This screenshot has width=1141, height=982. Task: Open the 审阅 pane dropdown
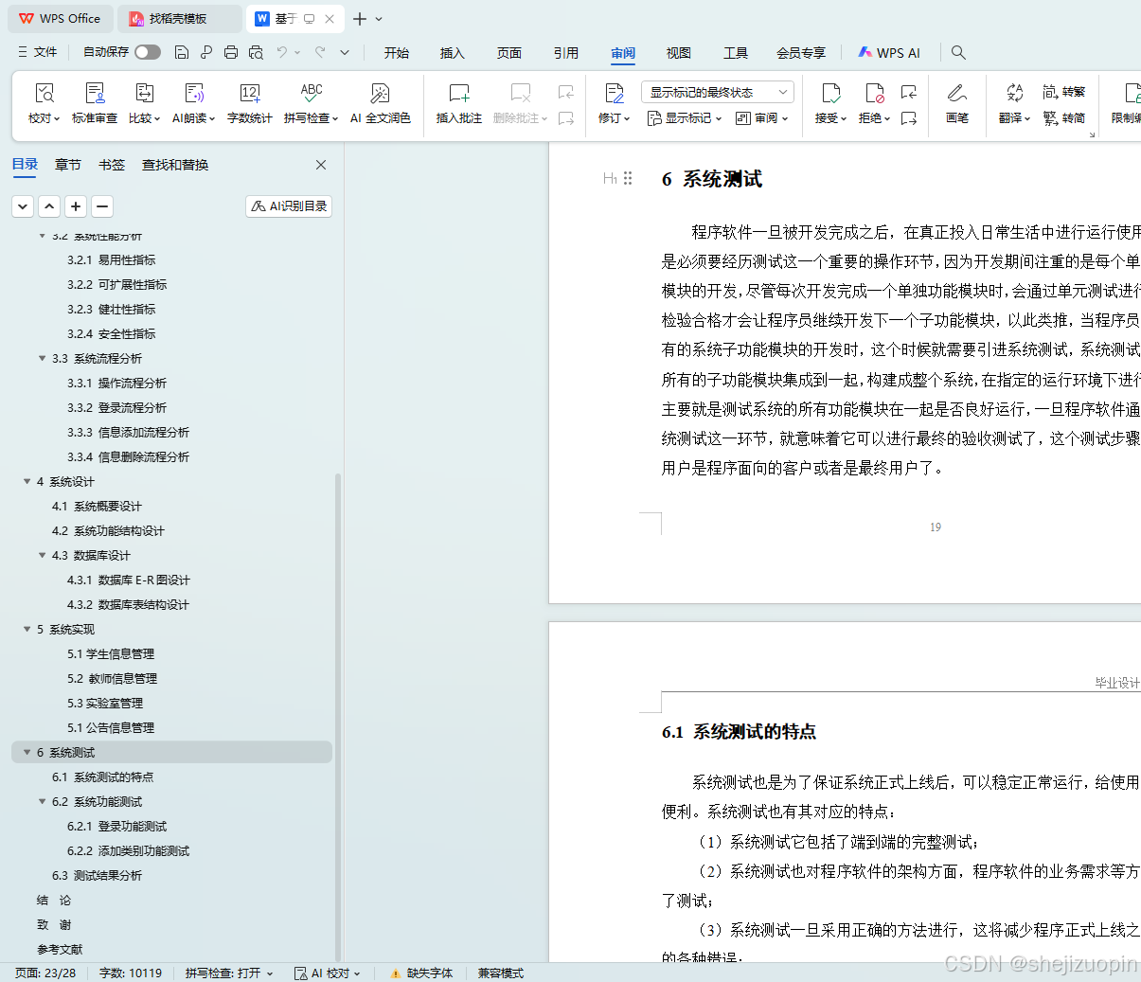(x=762, y=118)
